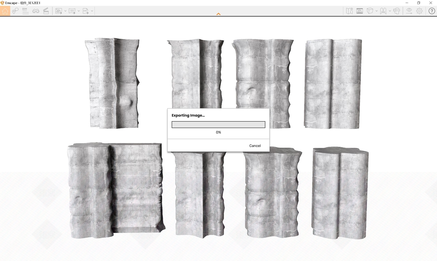Cancel the image export
437x261 pixels.
click(x=255, y=146)
